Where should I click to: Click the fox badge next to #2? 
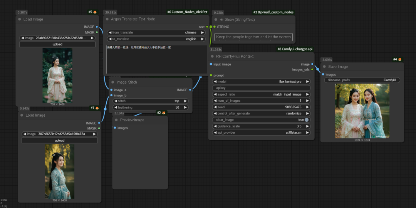coord(163,113)
